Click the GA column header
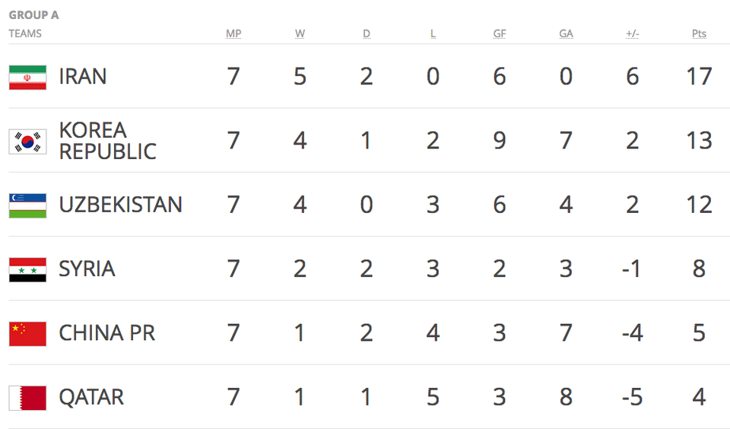This screenshot has height=429, width=730. point(566,33)
